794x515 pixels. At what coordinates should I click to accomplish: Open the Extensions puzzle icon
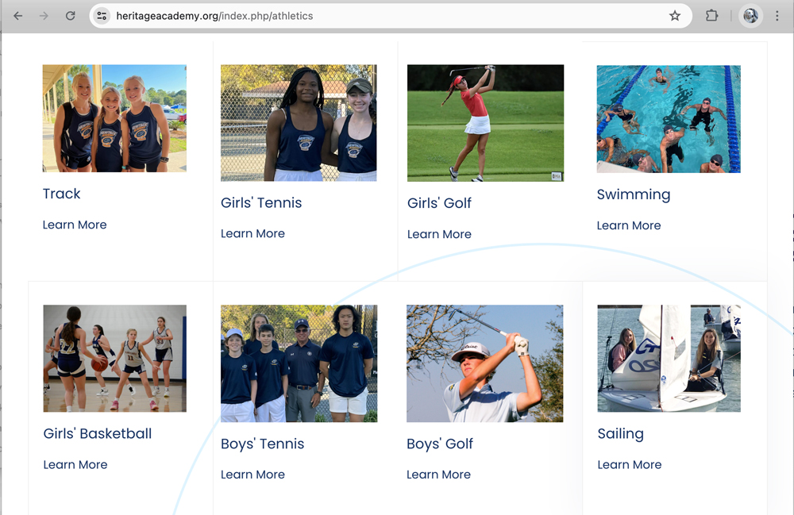(711, 16)
